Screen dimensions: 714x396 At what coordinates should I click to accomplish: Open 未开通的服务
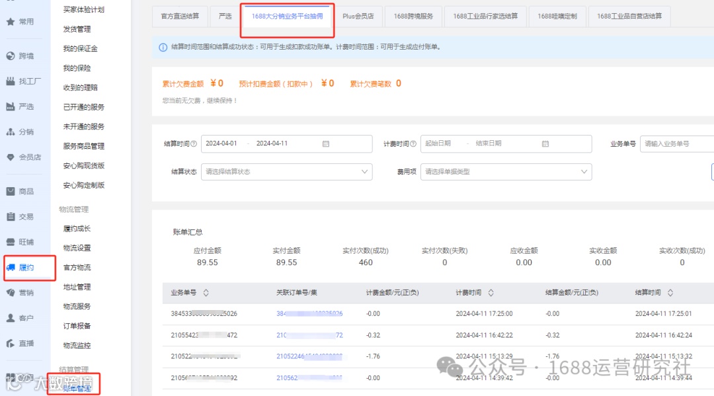[84, 126]
